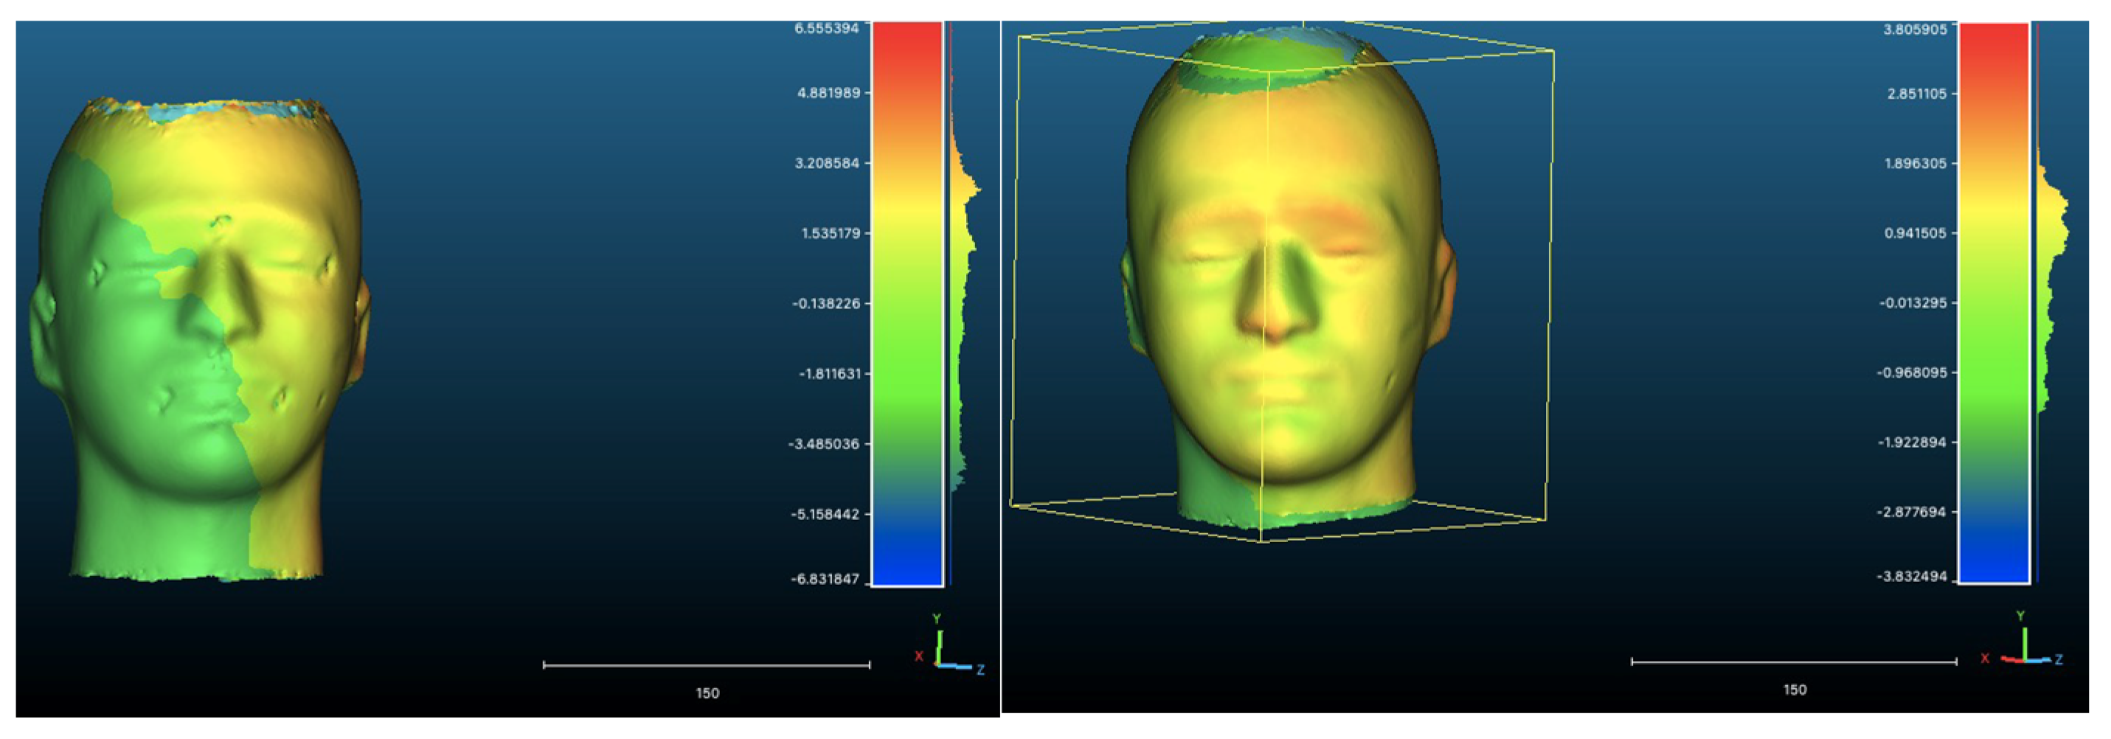Click the color scale bar topped by 6.555394
This screenshot has height=739, width=2111.
click(907, 303)
